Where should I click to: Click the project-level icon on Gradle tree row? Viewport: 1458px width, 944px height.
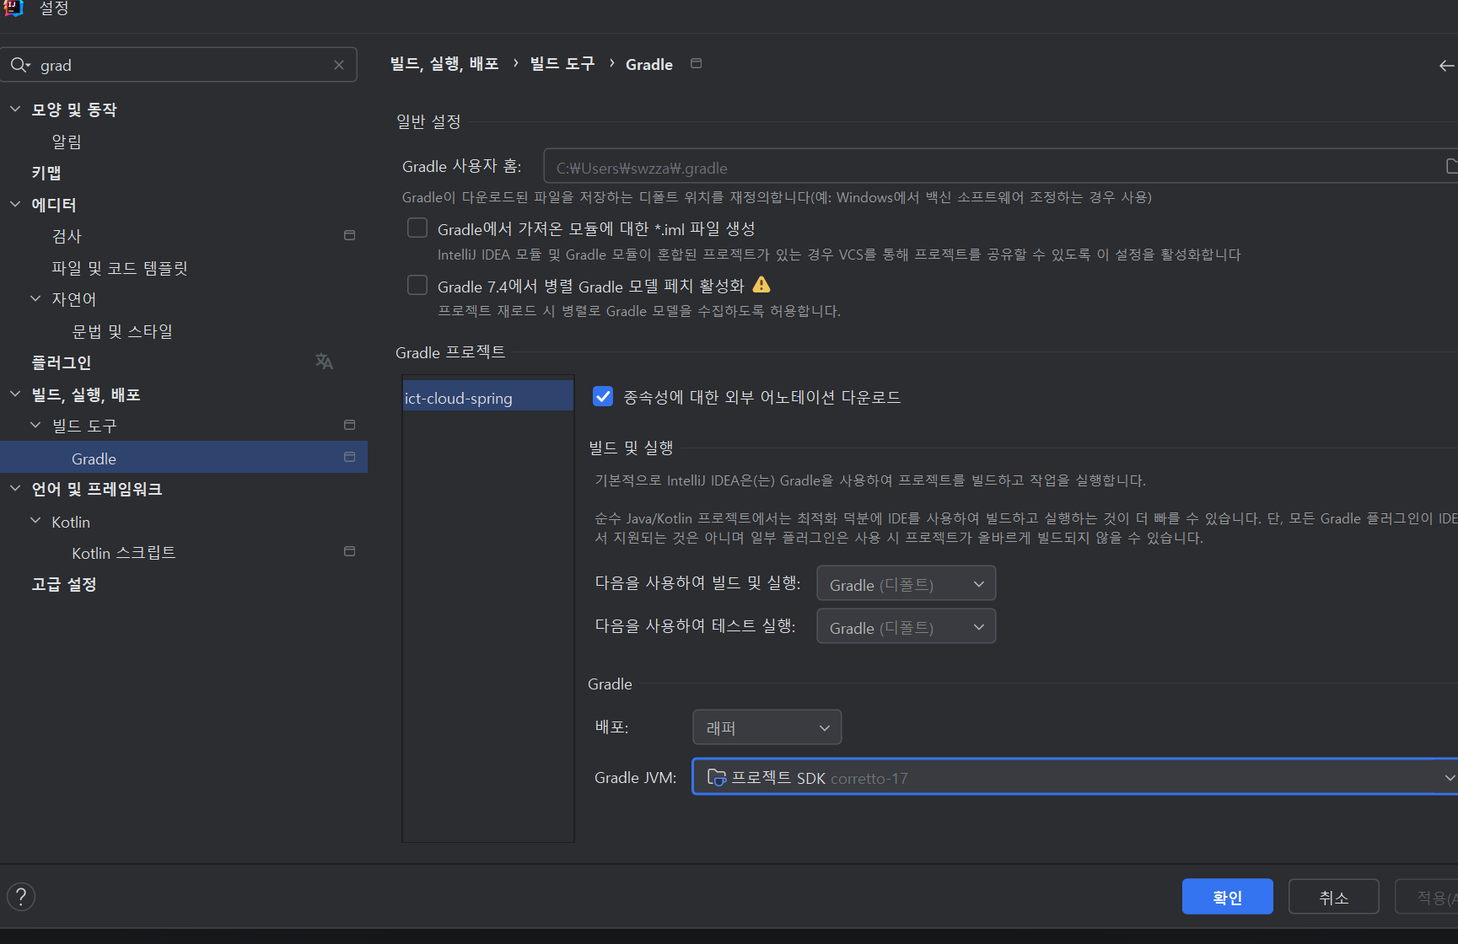point(349,457)
